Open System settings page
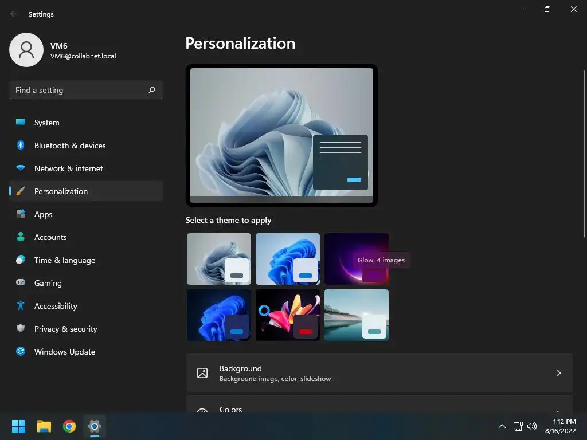Viewport: 587px width, 440px height. (86, 123)
